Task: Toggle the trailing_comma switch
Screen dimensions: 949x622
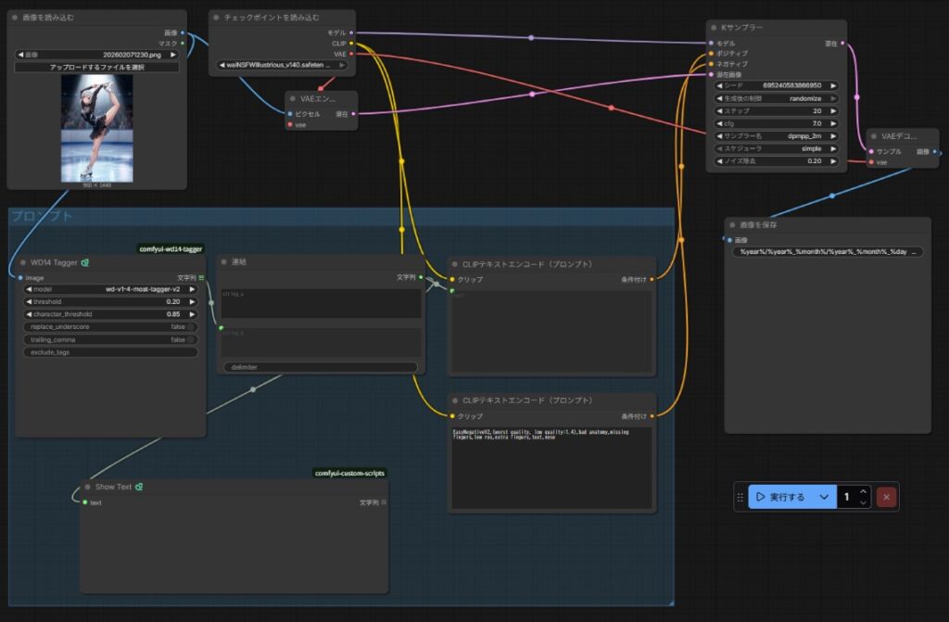Action: (190, 340)
